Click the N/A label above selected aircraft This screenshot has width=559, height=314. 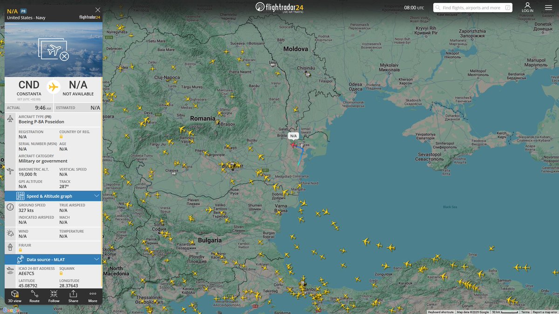[x=293, y=136]
